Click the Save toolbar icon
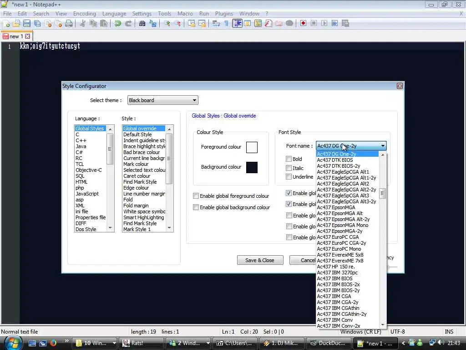466x350 pixels. (27, 24)
